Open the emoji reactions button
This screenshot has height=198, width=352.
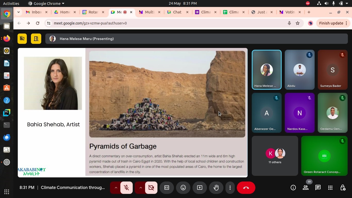click(183, 188)
